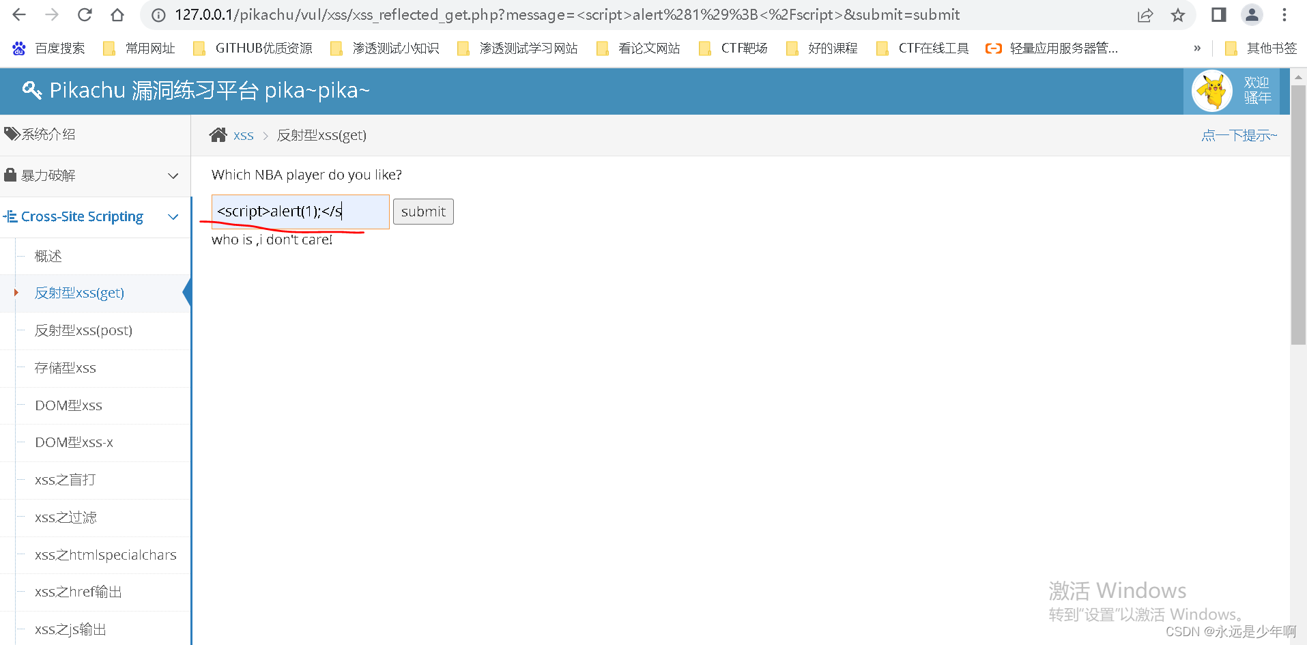Open 渗透测试小知识 bookmark folder
Viewport: 1307px width, 645px height.
pos(384,48)
